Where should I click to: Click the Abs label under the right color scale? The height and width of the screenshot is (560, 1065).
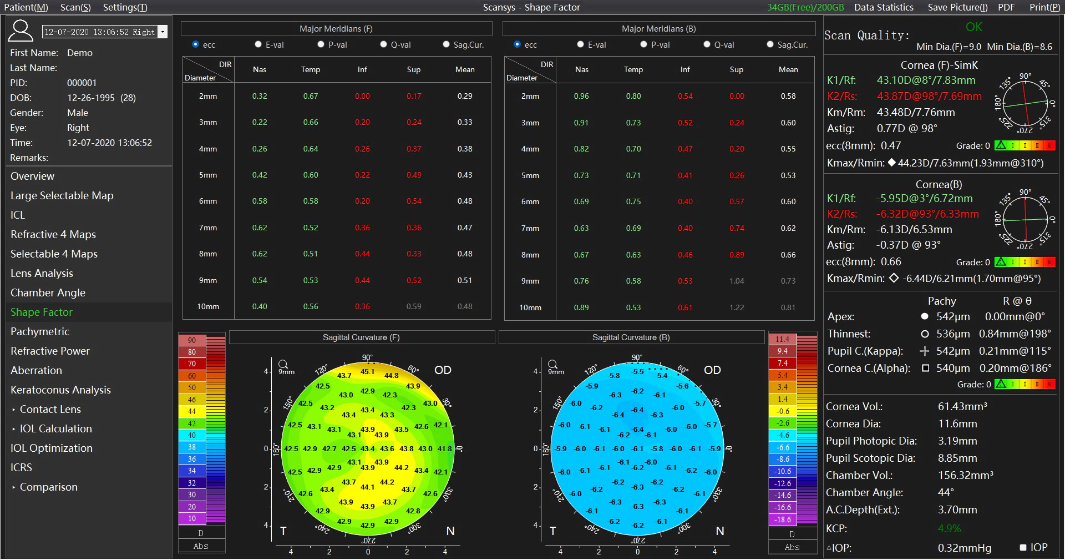792,547
